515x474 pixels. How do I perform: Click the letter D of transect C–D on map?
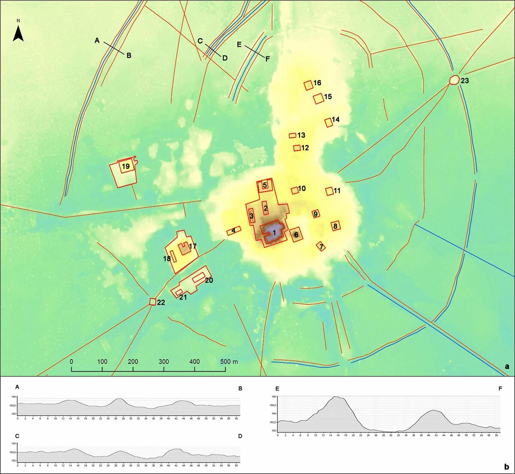point(225,58)
